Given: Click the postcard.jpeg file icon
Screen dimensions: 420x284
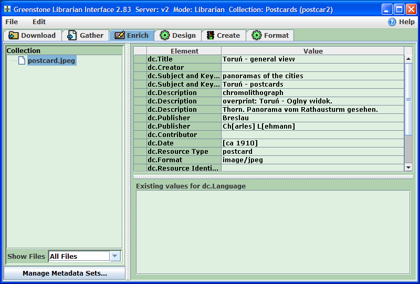Looking at the screenshot, I should coord(22,60).
